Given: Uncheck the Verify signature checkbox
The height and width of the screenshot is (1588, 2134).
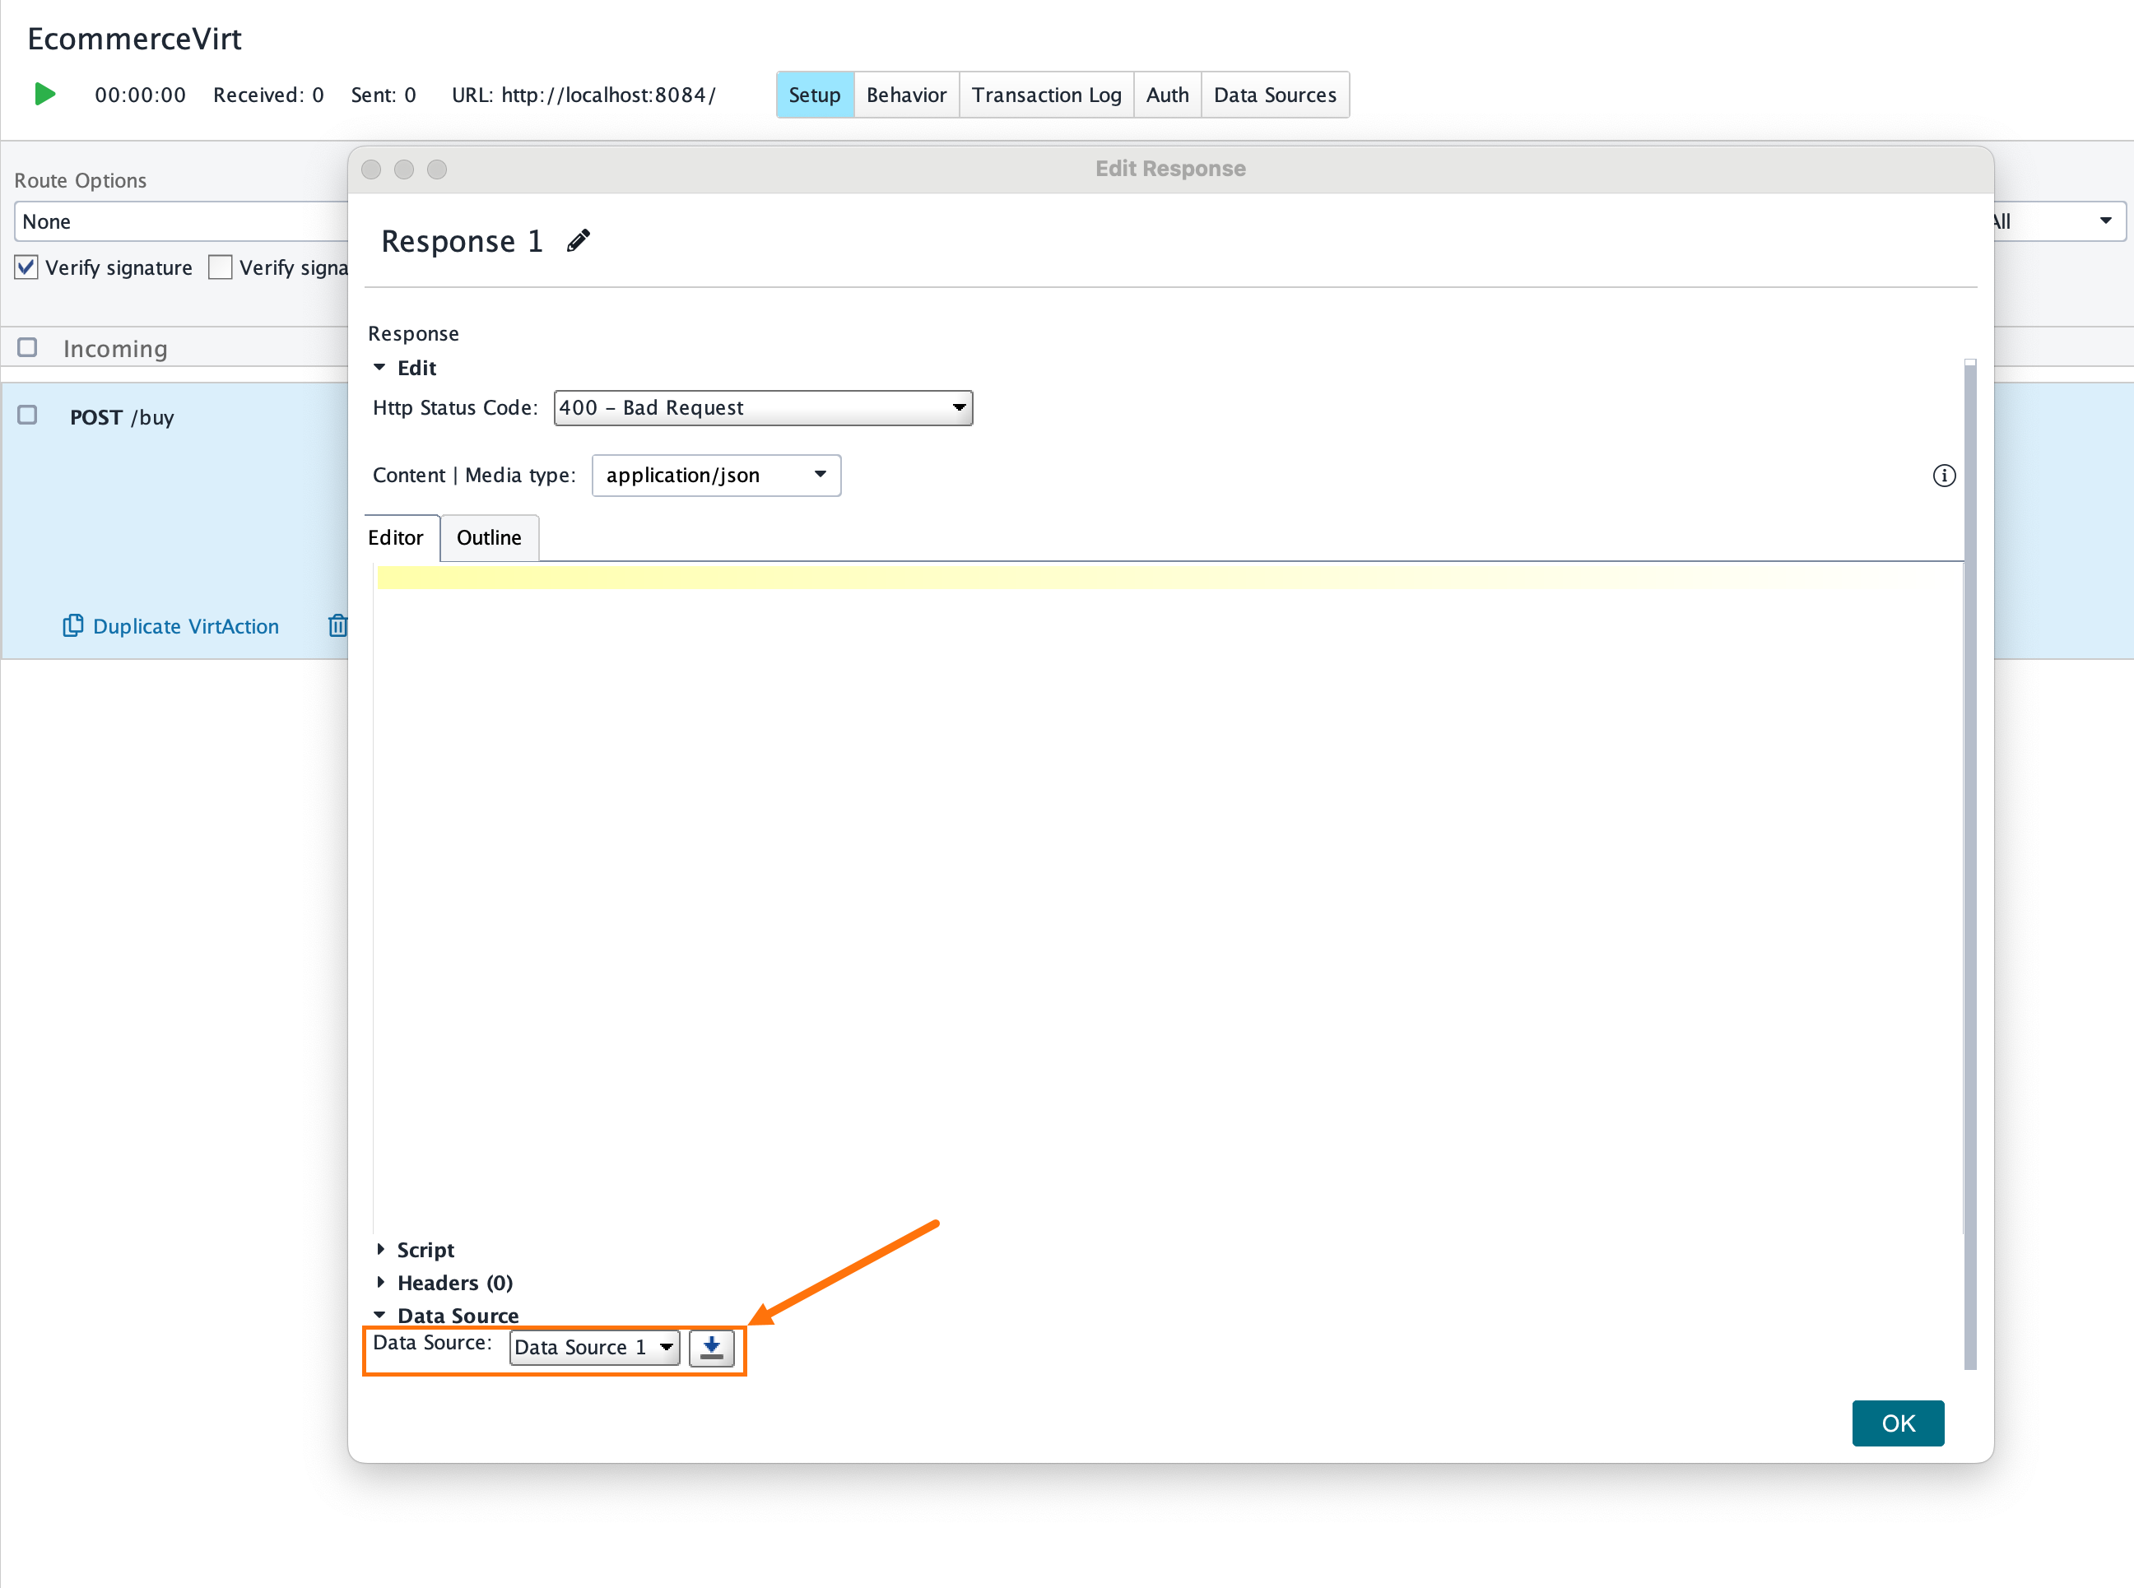Looking at the screenshot, I should 26,267.
